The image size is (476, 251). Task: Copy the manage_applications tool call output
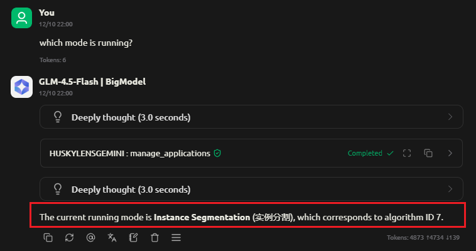click(x=428, y=153)
